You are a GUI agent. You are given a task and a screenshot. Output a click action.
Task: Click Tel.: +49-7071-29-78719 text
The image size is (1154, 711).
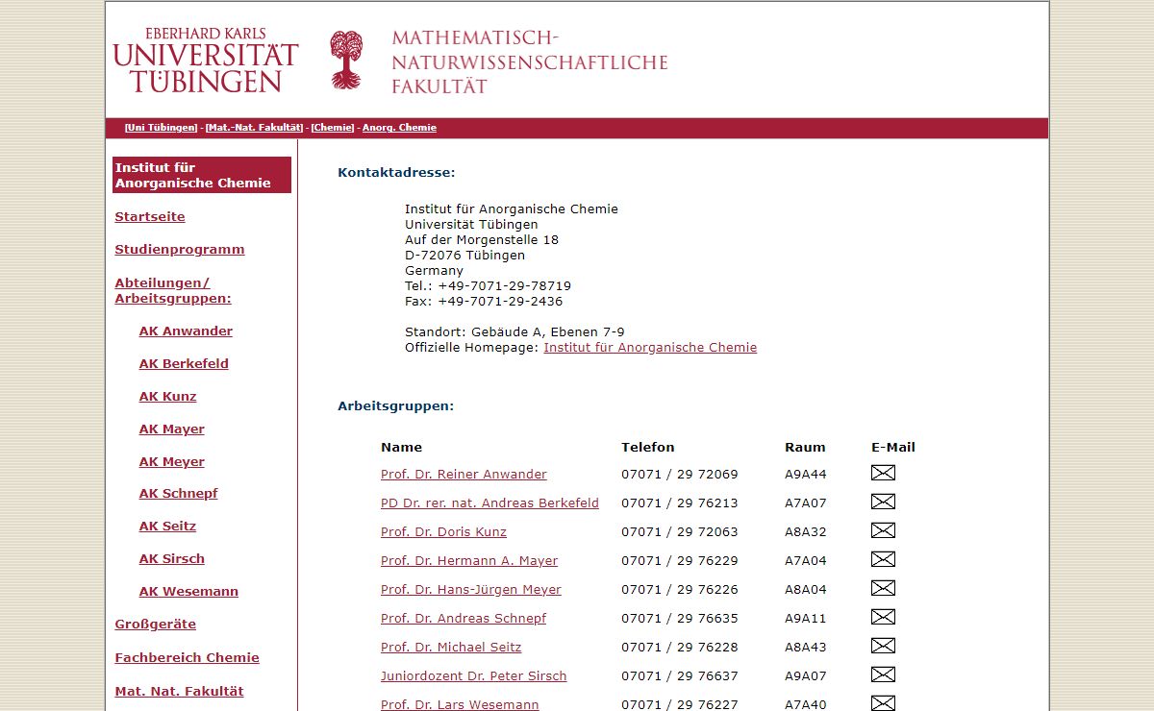pos(488,286)
